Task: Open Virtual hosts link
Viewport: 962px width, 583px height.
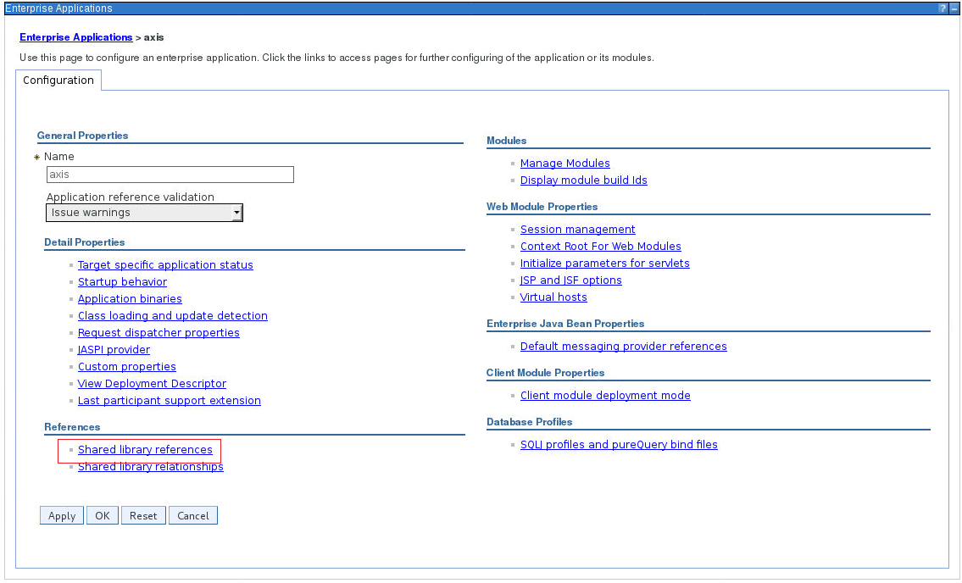Action: click(x=554, y=297)
